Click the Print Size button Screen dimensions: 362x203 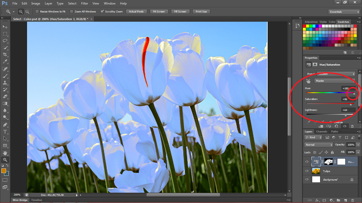(x=201, y=12)
